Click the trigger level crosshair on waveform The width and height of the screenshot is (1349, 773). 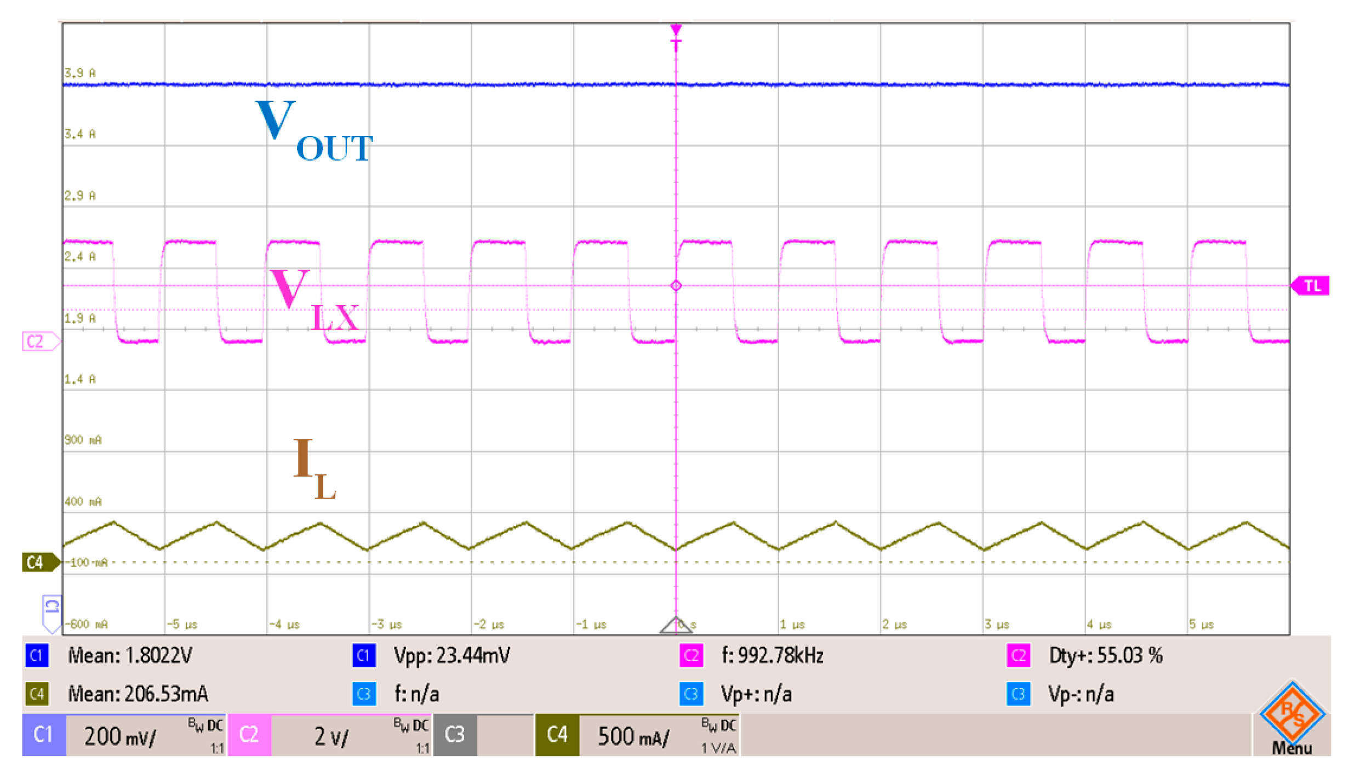[x=676, y=285]
